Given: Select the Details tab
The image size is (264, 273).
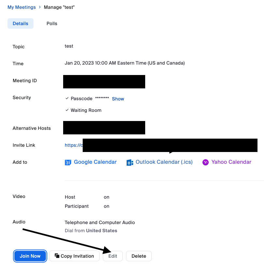Looking at the screenshot, I should [x=20, y=23].
